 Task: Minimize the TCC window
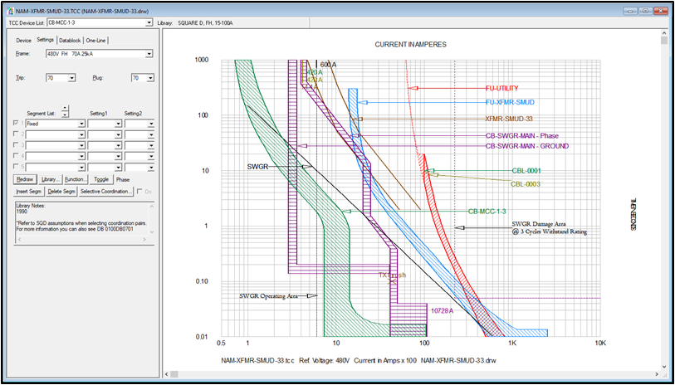[x=629, y=9]
